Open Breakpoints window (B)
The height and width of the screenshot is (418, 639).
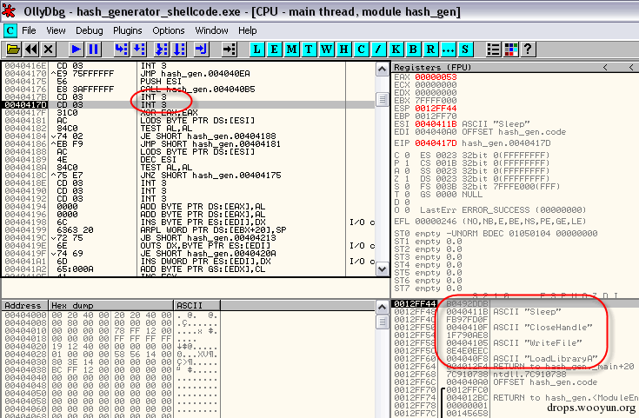pyautogui.click(x=413, y=50)
